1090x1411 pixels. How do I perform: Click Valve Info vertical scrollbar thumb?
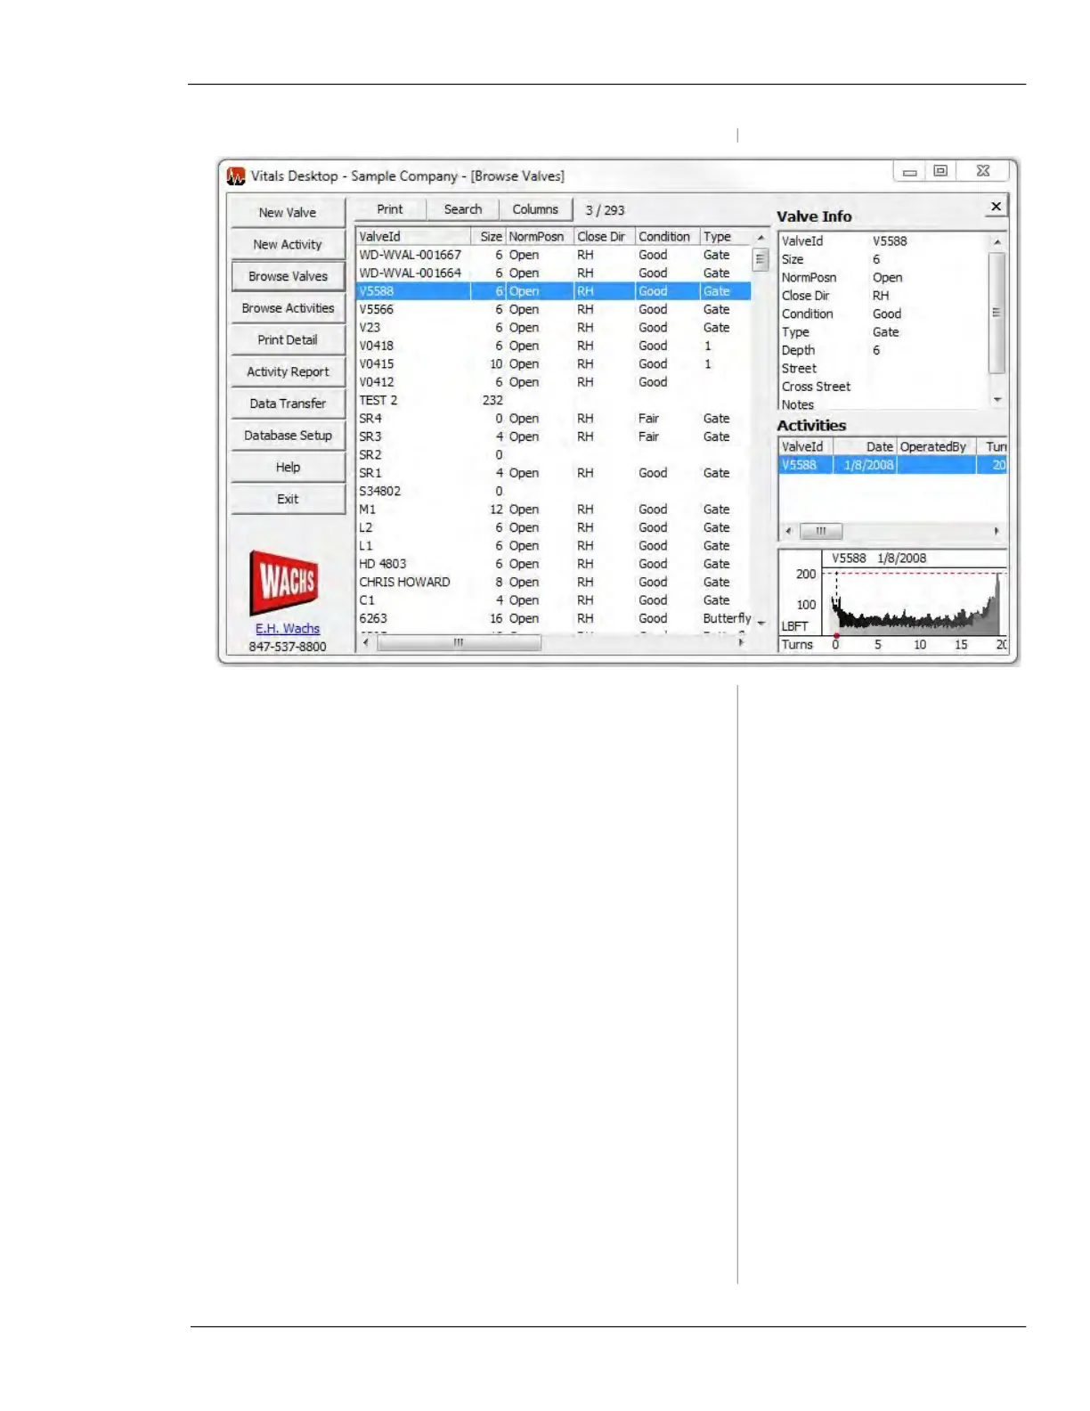[997, 313]
